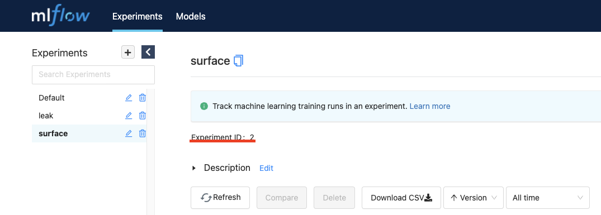601x215 pixels.
Task: Edit the surface experiment name with pencil icon
Action: point(129,133)
